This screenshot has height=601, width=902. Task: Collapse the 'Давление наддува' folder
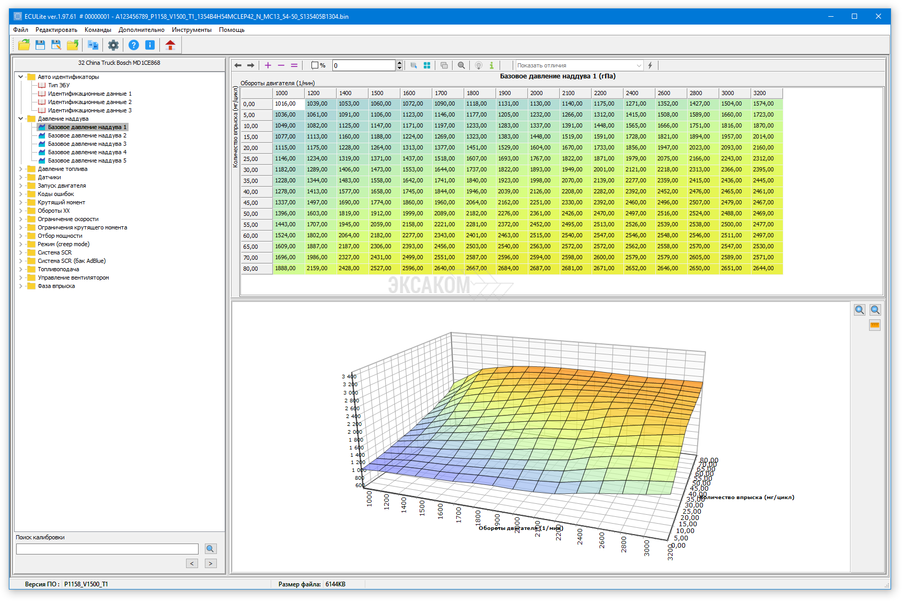21,119
